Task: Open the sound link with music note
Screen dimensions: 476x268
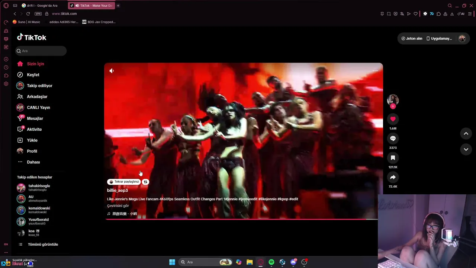Action: (122, 214)
